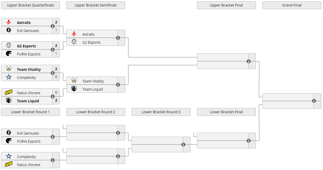Click info icon for G2 Esports vs FURIA quarterfinal

coord(53,50)
